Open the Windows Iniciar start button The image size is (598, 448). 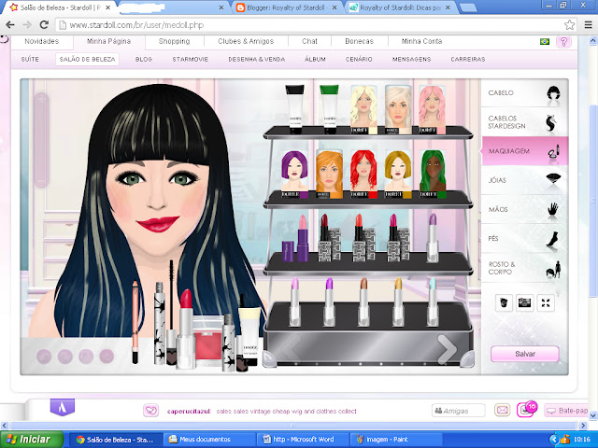[x=31, y=440]
